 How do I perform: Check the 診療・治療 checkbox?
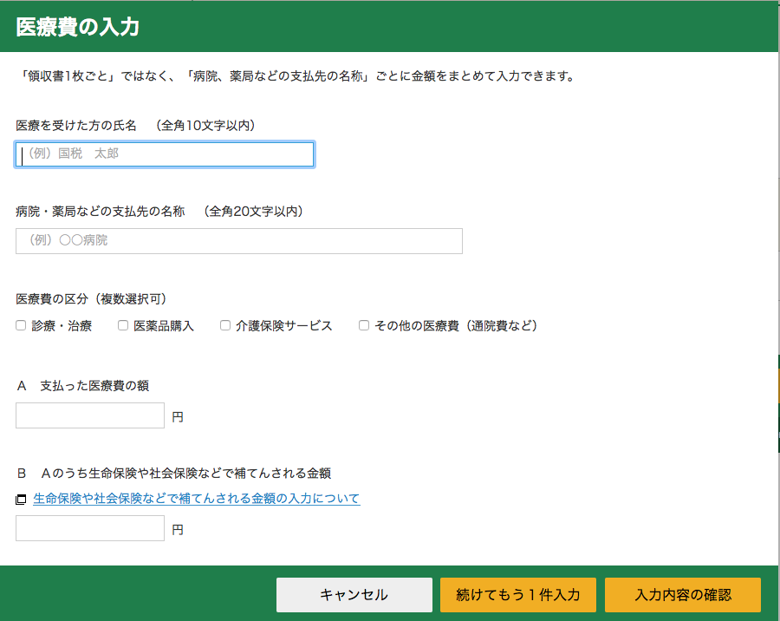[x=21, y=326]
